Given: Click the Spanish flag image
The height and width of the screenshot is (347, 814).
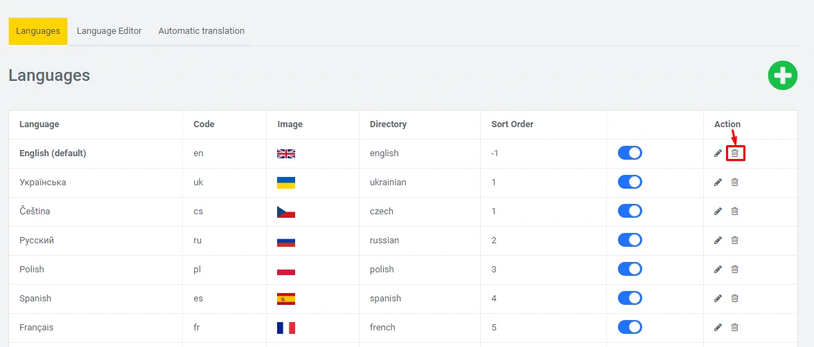Looking at the screenshot, I should click(x=286, y=299).
